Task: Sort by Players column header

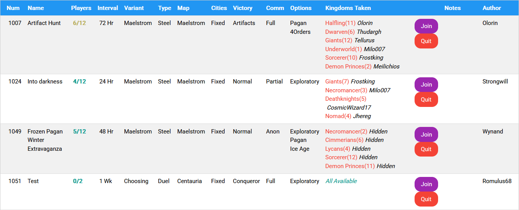Action: (81, 8)
